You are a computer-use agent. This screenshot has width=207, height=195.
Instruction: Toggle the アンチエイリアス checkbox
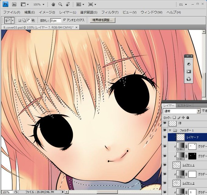click(65, 20)
